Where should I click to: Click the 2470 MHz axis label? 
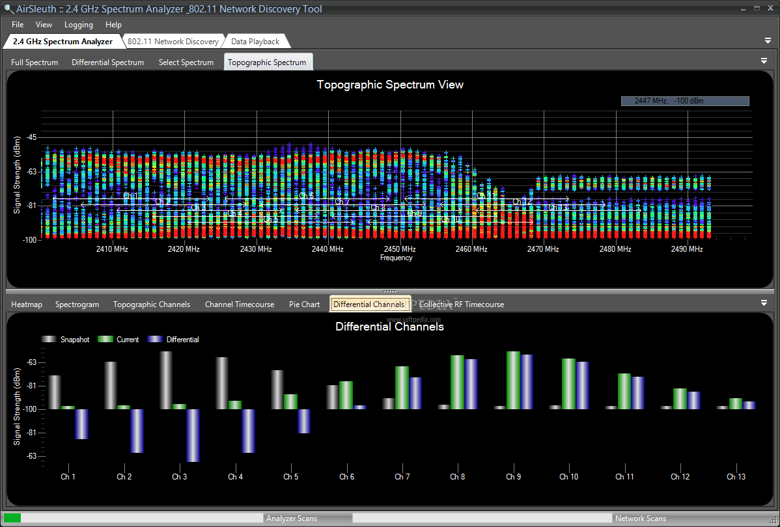(x=543, y=249)
